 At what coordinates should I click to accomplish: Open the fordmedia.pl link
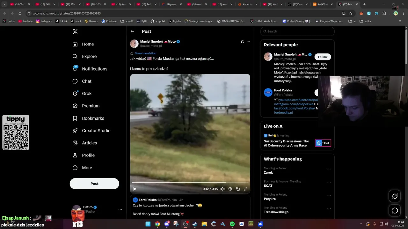tap(283, 113)
